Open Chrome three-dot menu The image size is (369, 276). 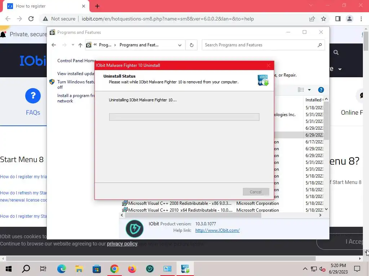pos(361,19)
